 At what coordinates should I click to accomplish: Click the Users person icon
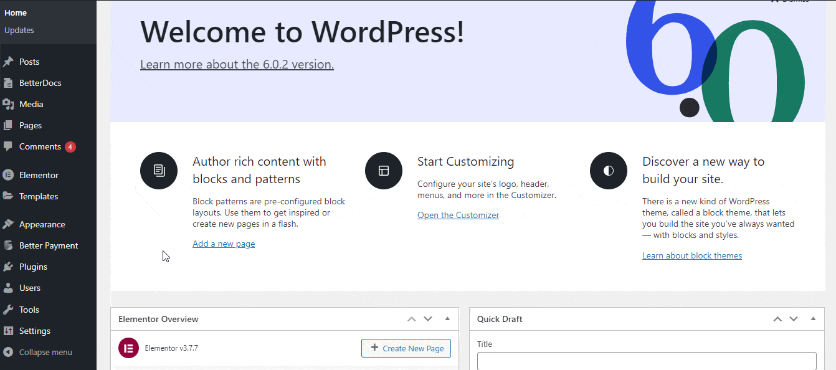tap(8, 288)
